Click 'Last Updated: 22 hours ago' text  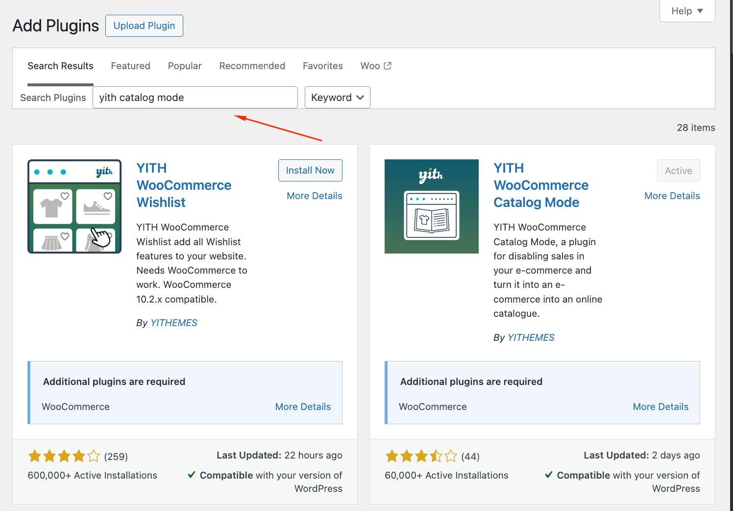coord(279,455)
